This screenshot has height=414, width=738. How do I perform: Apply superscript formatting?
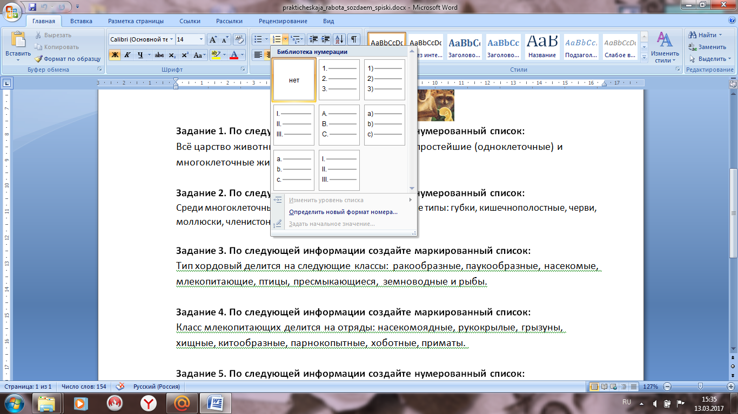185,55
